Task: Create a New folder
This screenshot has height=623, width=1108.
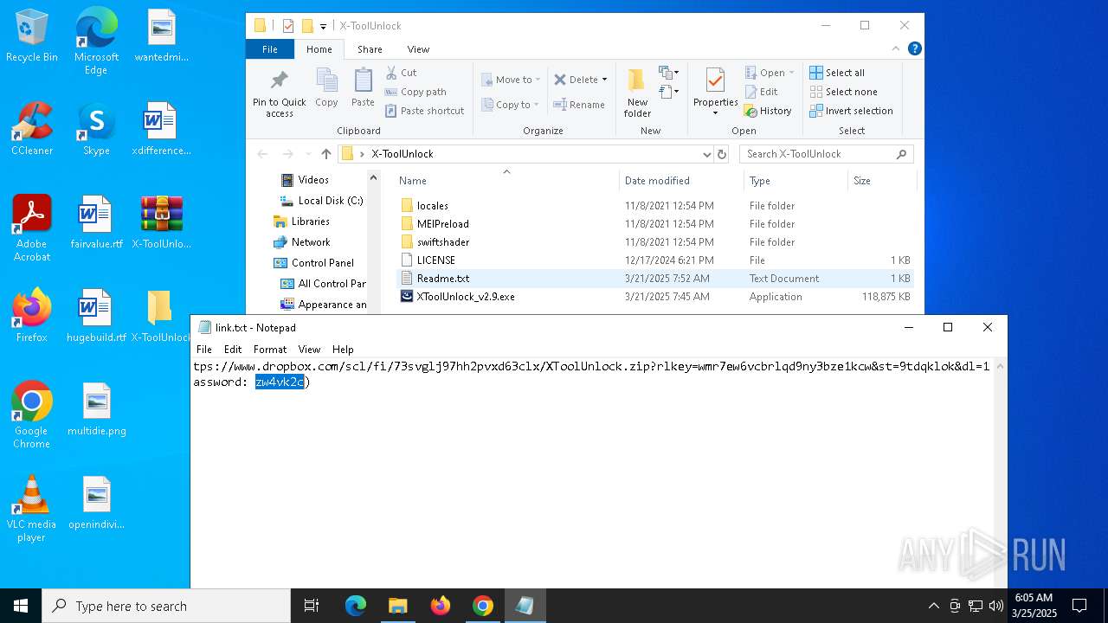Action: (637, 93)
